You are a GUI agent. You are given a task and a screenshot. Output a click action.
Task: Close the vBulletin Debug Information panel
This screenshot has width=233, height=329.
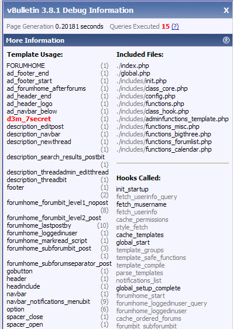226,11
